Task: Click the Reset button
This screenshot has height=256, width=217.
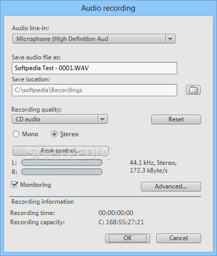Action: pyautogui.click(x=176, y=119)
